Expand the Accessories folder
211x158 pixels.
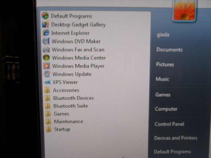[x=66, y=90]
